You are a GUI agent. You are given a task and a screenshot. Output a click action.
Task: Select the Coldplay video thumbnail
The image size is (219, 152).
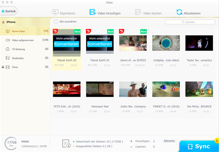point(166,43)
